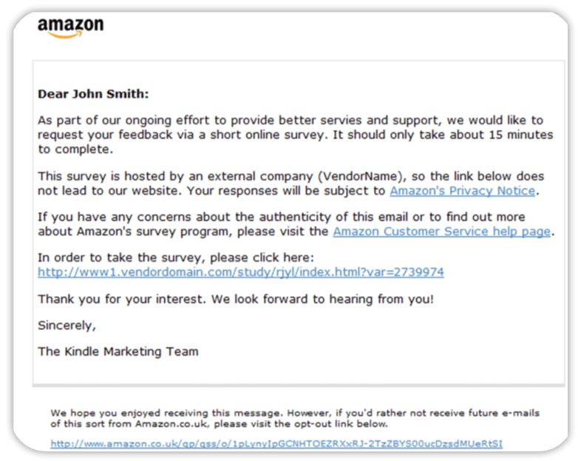The image size is (578, 461).
Task: Follow the vendordomain.com survey link
Action: 241,272
